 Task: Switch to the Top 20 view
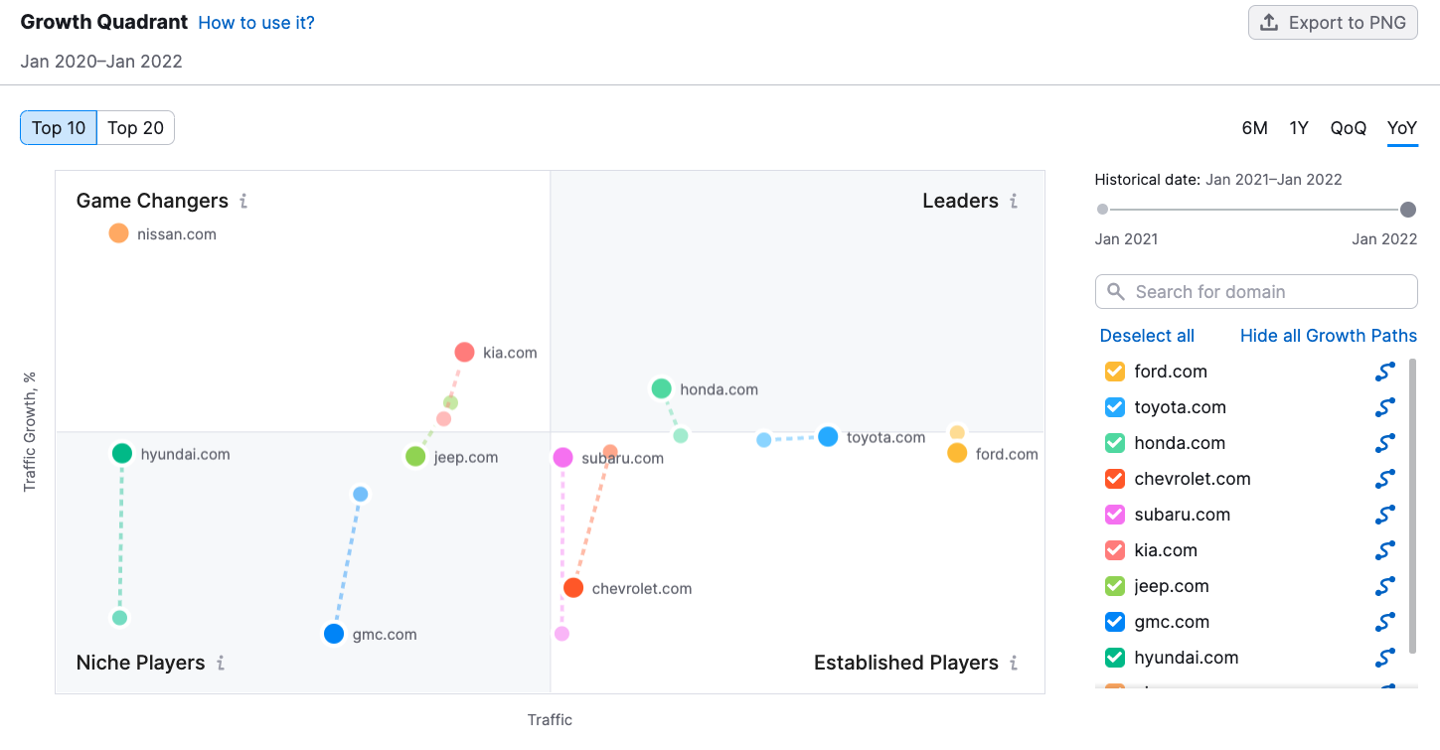coord(136,128)
